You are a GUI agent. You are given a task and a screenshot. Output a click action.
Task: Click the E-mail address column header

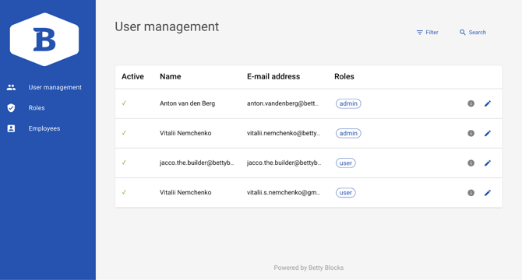[273, 76]
